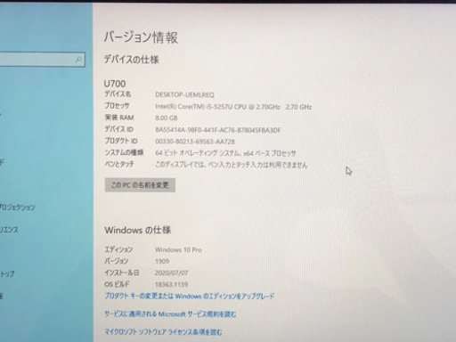Open the product key change or Windows edition upgrade link
This screenshot has width=456, height=342.
point(189,296)
